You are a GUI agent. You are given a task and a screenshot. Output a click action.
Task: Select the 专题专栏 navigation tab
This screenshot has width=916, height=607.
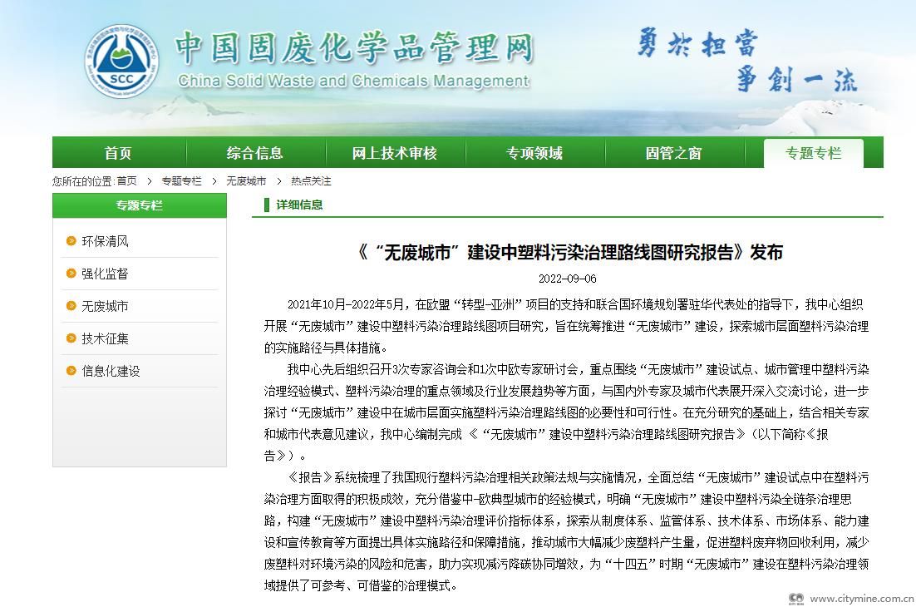click(813, 153)
